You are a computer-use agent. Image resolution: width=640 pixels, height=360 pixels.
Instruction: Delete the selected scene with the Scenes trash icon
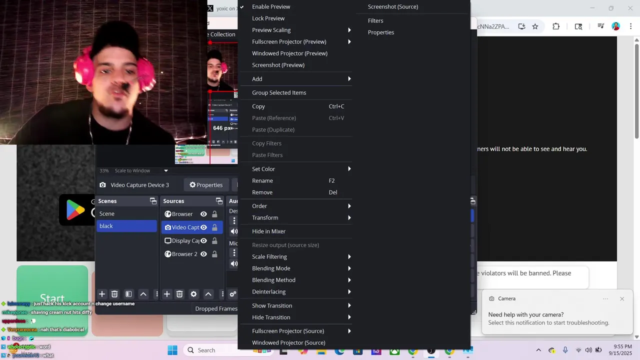pos(114,294)
